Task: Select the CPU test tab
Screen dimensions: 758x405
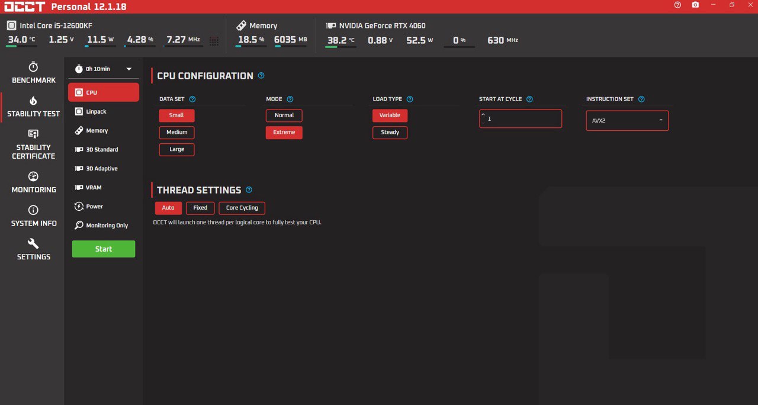Action: pos(104,92)
